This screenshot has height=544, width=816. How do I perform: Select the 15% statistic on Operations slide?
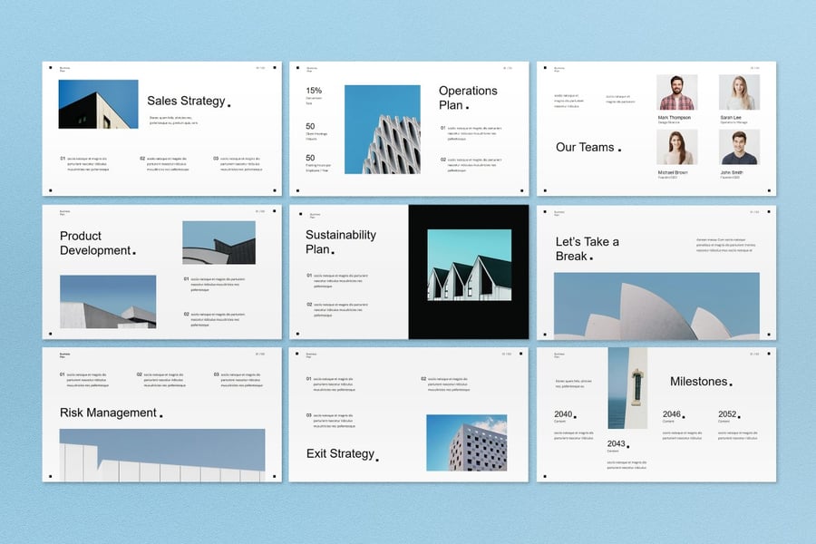coord(314,91)
